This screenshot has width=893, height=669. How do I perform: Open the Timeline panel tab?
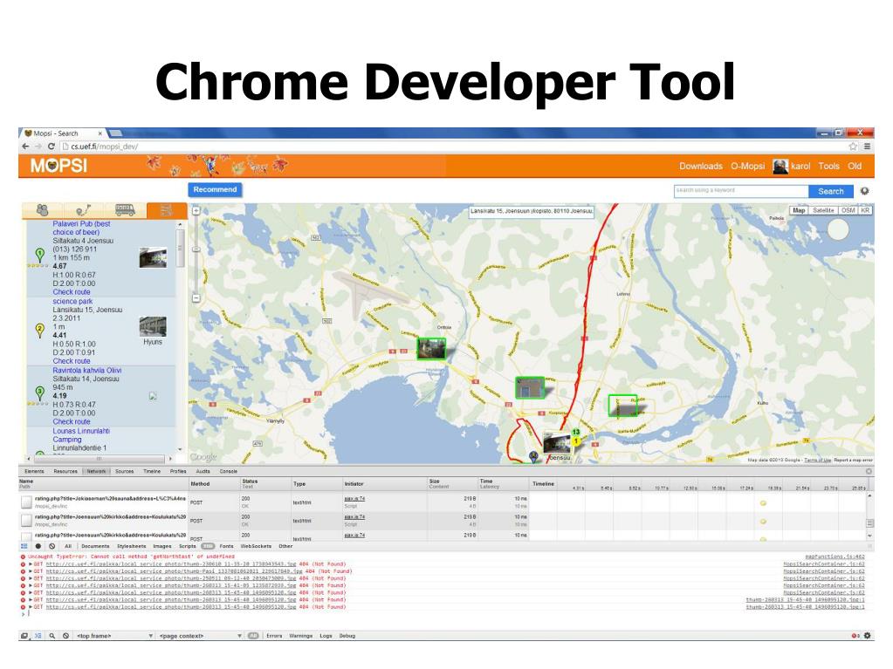click(x=152, y=472)
